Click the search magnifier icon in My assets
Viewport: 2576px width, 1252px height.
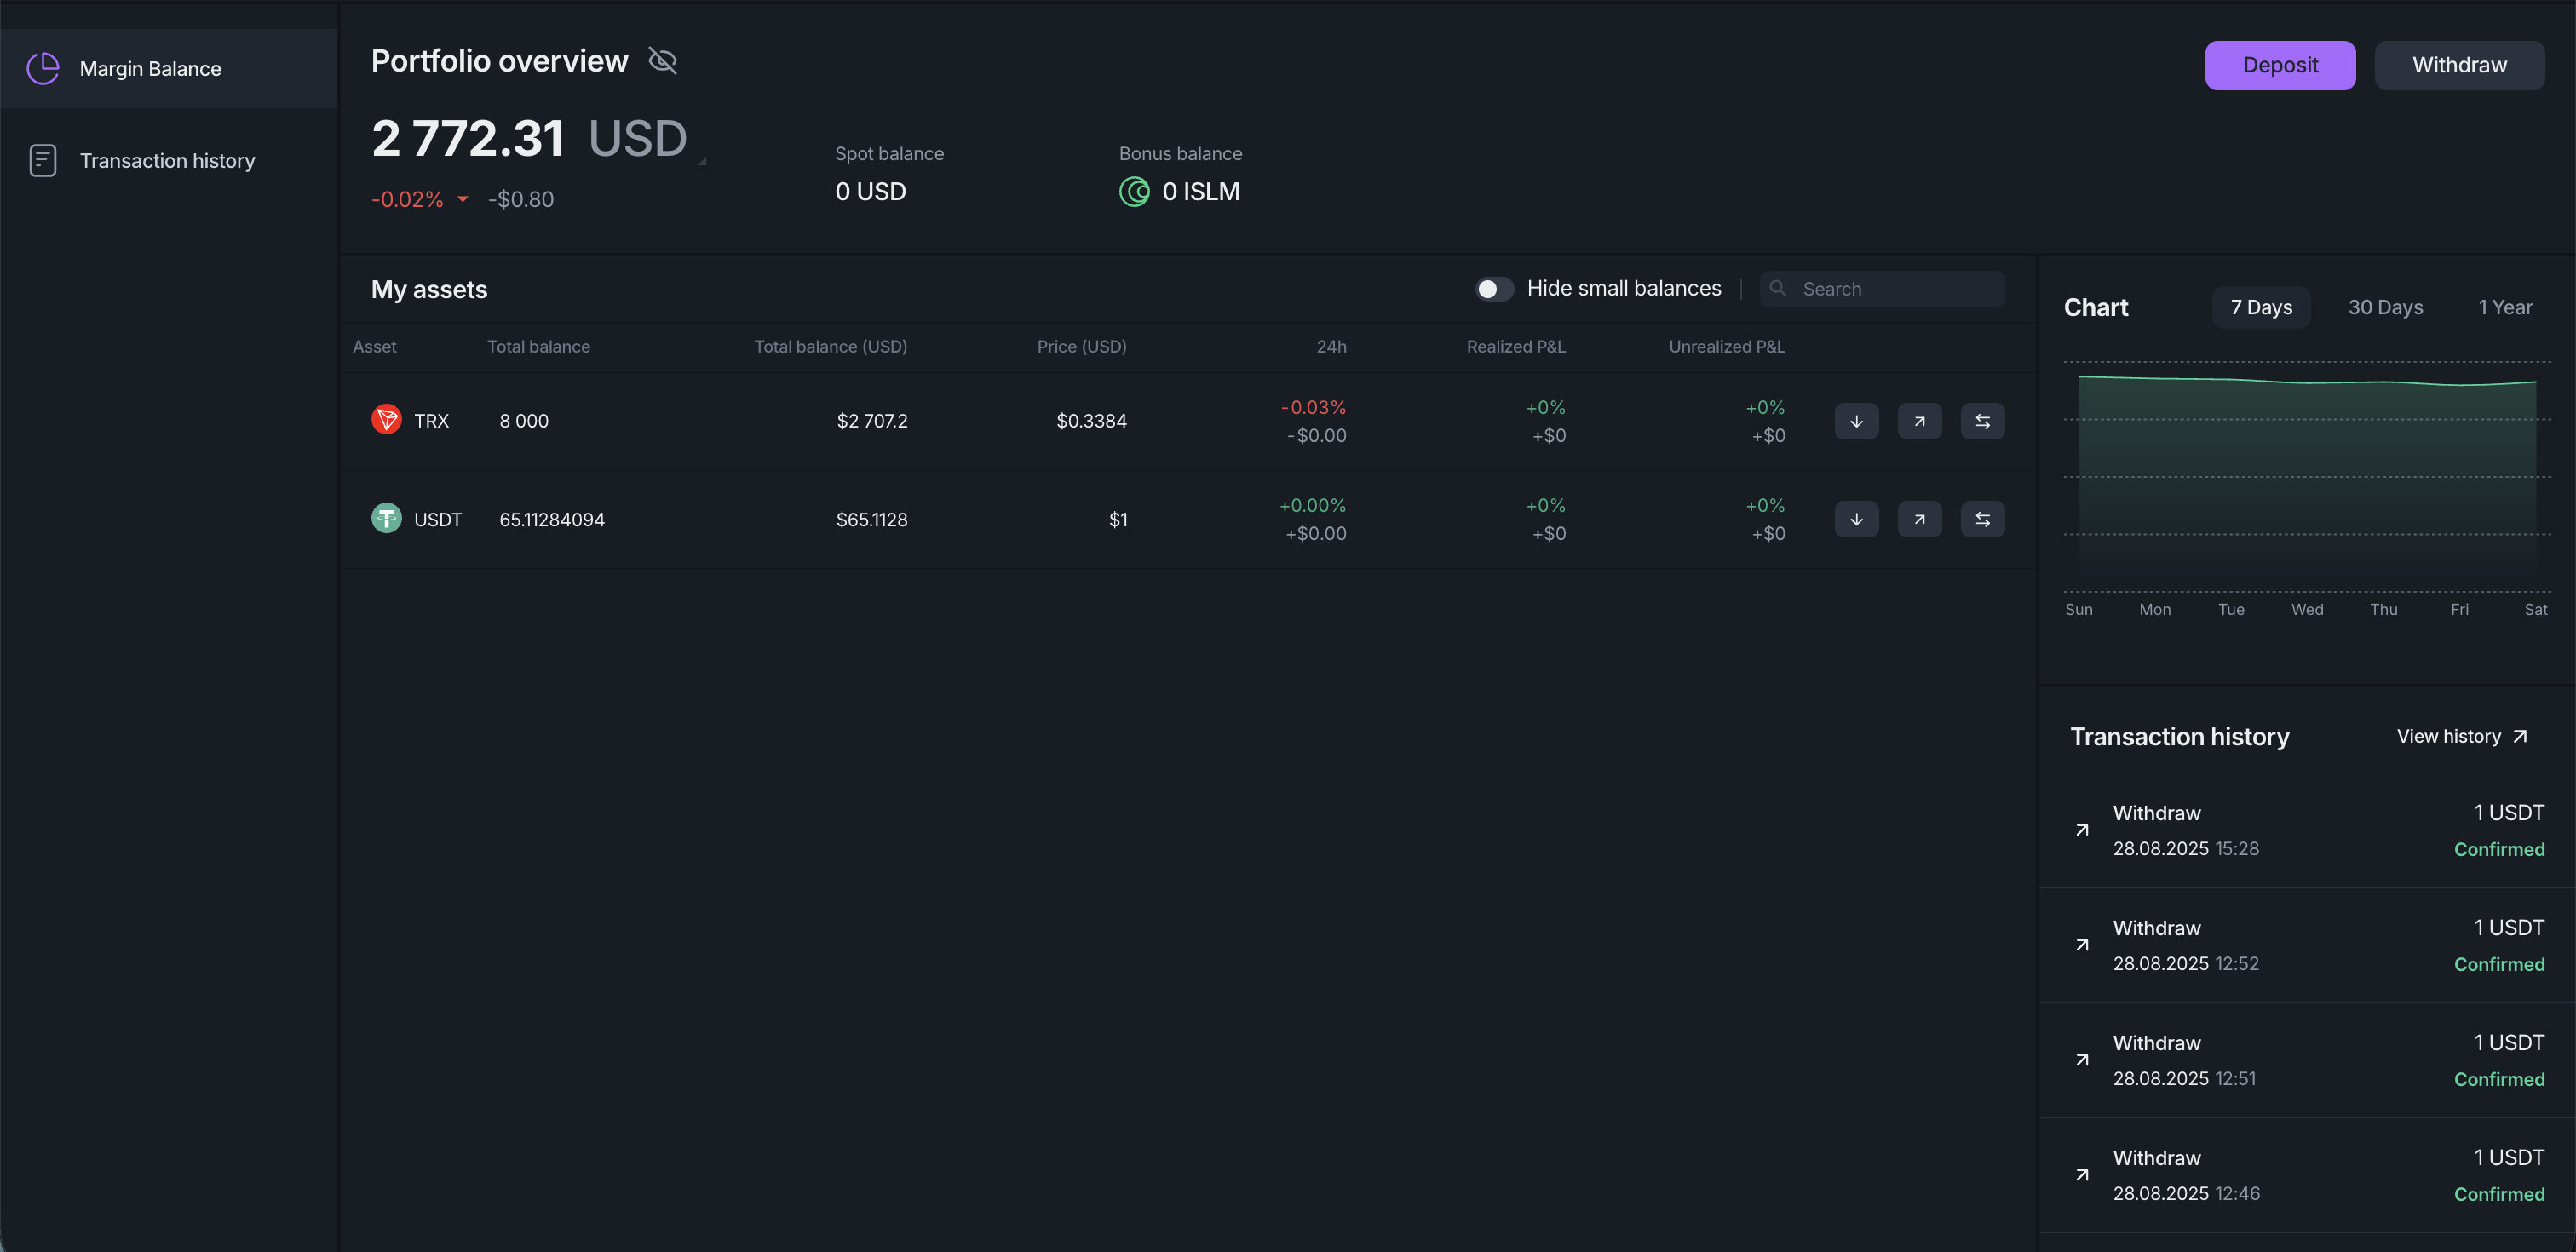coord(1778,288)
